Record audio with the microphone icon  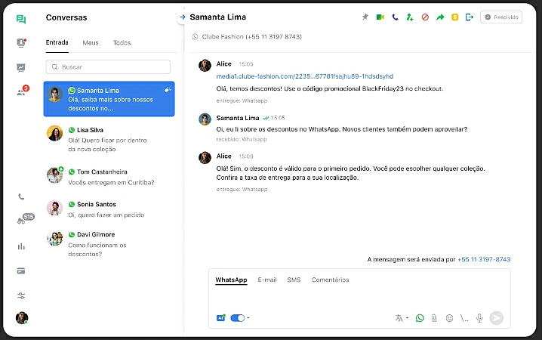point(479,318)
